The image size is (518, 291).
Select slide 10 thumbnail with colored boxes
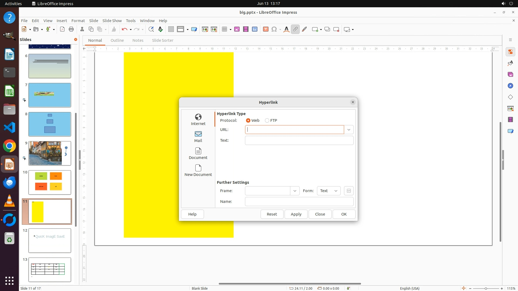50,182
